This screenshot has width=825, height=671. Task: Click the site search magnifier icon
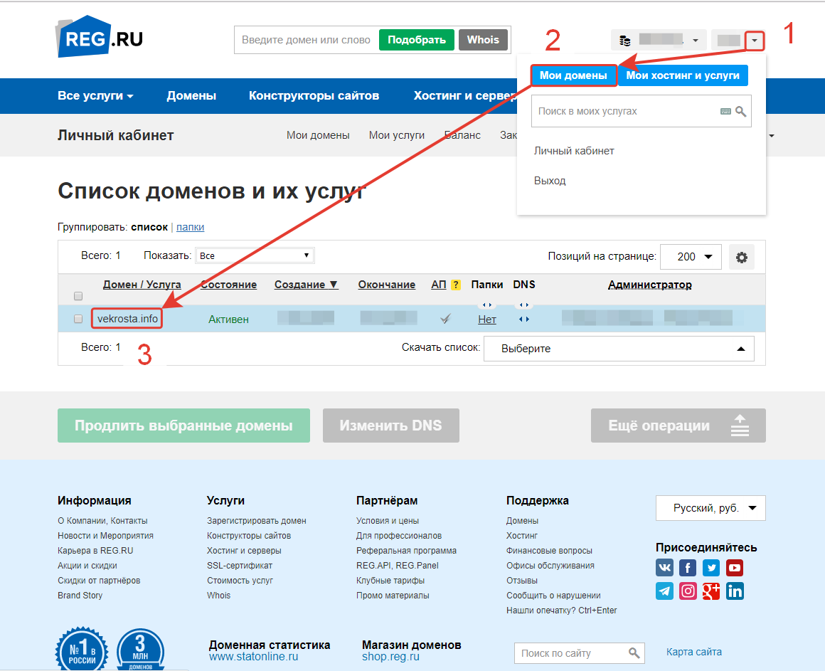(634, 653)
